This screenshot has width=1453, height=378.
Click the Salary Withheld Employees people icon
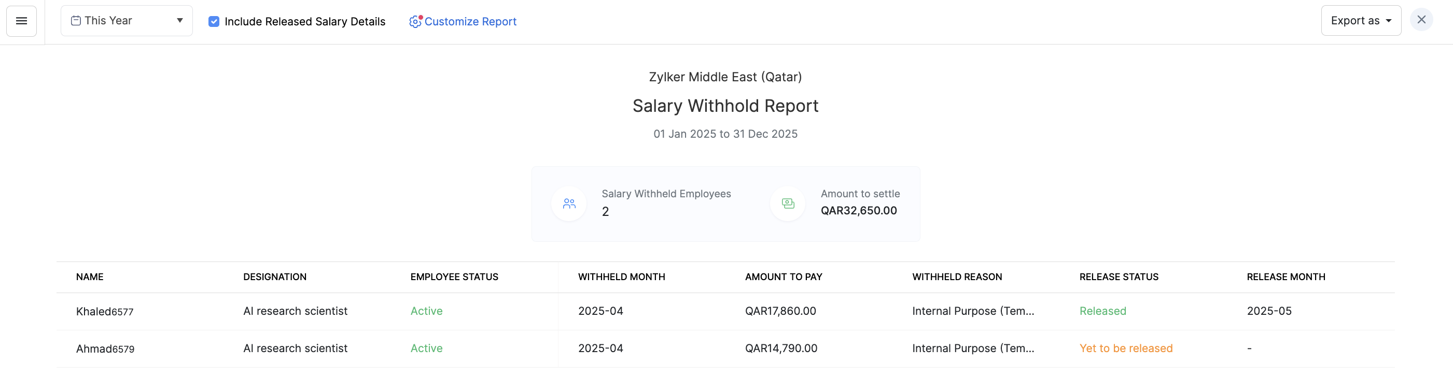tap(568, 203)
